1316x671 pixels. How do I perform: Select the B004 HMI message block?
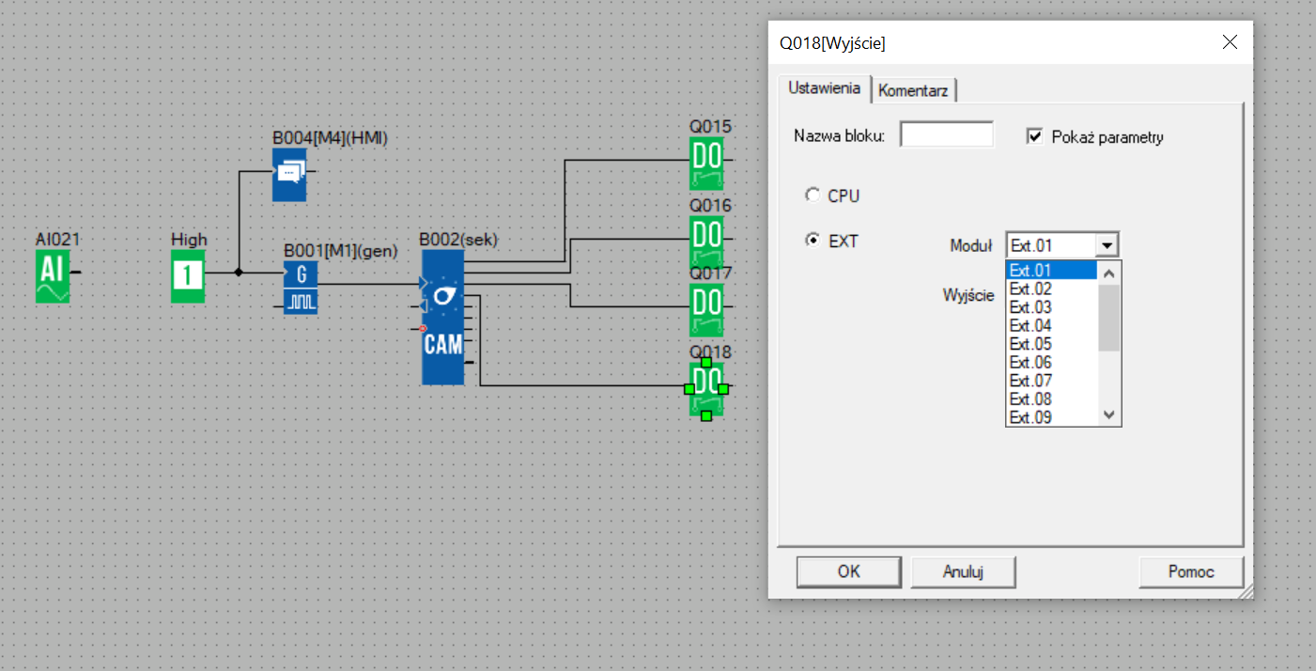(289, 174)
